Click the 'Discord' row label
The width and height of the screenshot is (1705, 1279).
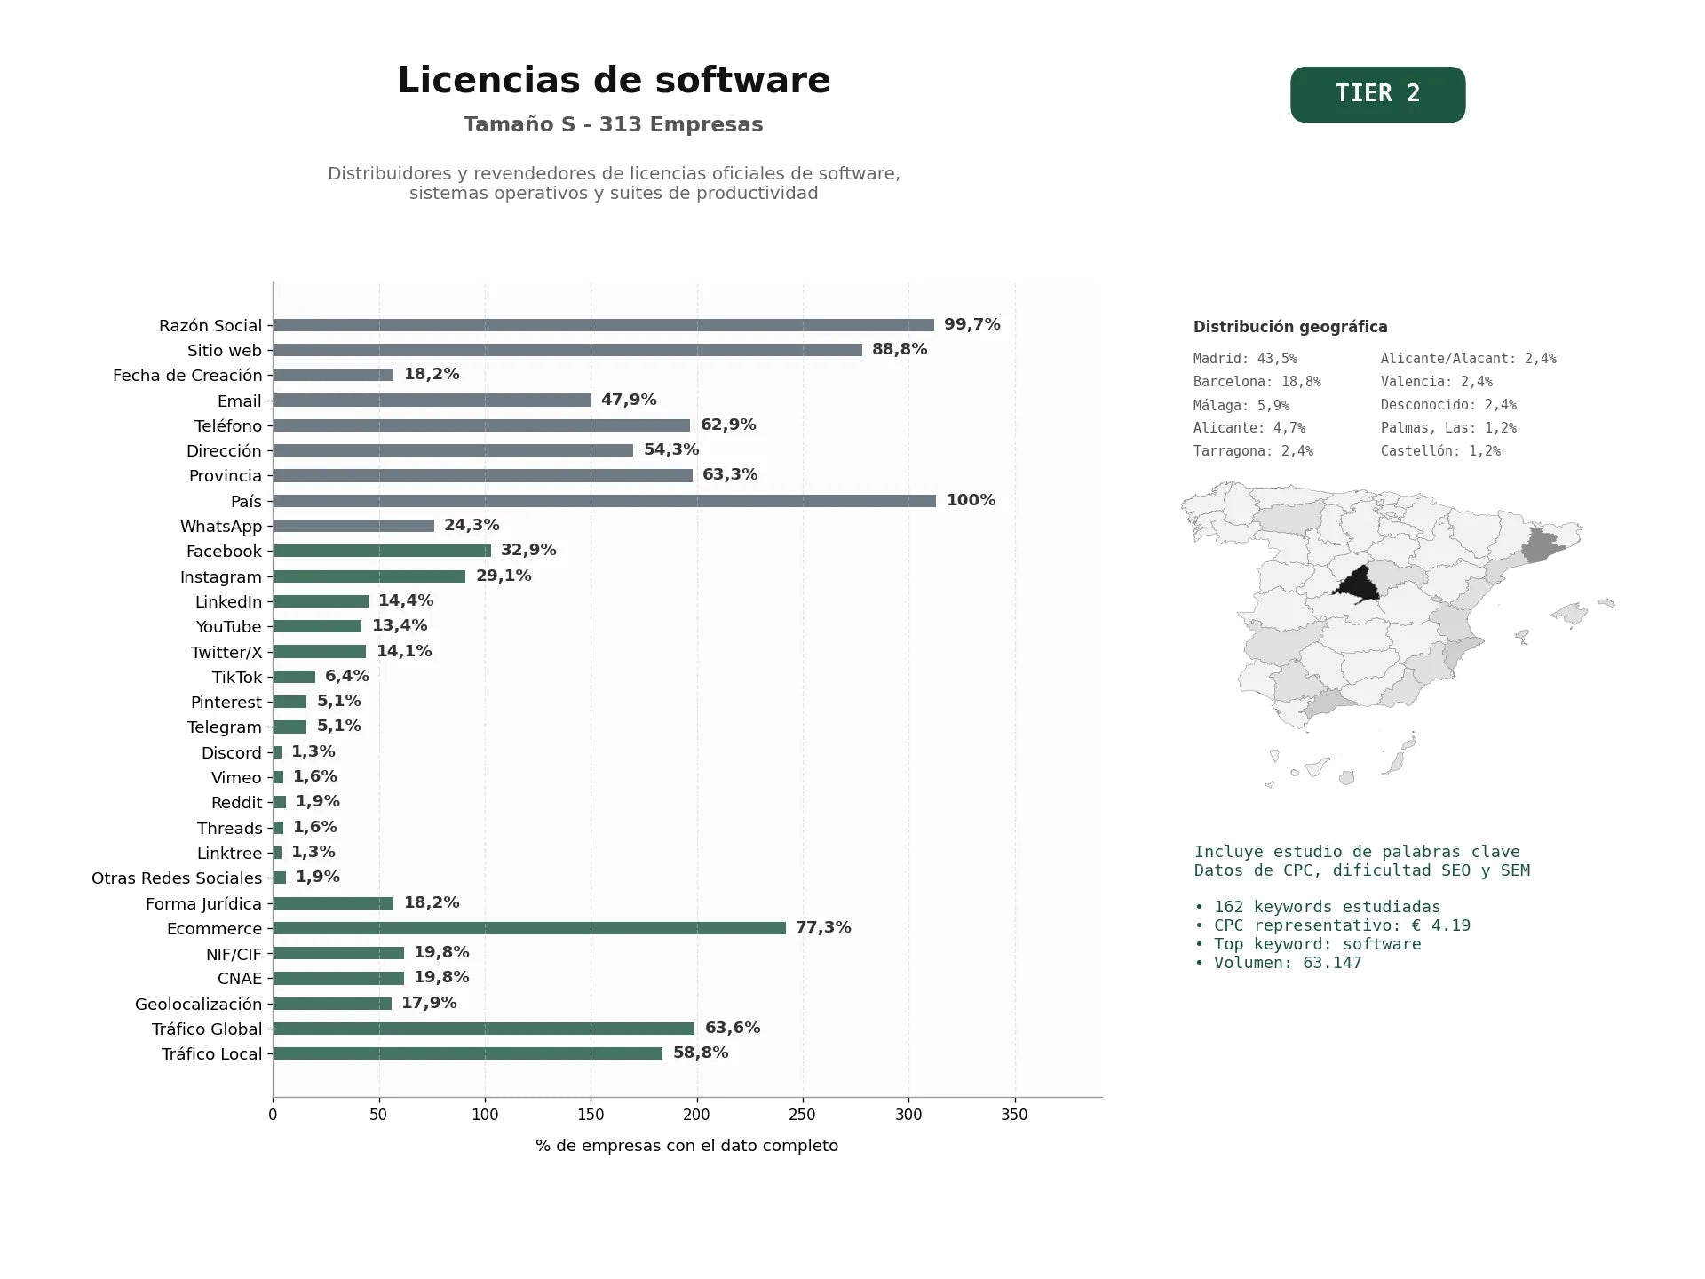pos(232,753)
